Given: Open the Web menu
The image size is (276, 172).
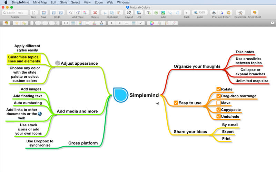Looking at the screenshot, I should coord(110,2).
